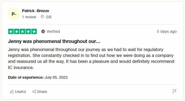Click the 'Date of experience' line
The height and width of the screenshot is (101, 185).
click(x=38, y=77)
